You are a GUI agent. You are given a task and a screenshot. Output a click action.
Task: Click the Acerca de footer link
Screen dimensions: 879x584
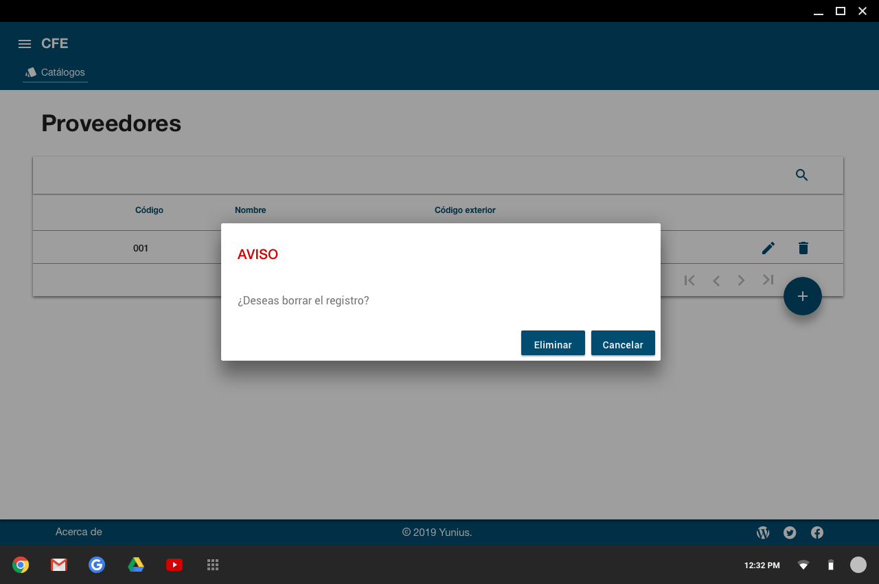pyautogui.click(x=79, y=532)
